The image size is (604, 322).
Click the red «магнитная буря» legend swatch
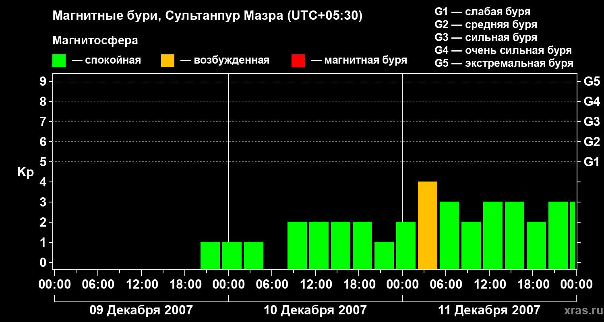298,61
